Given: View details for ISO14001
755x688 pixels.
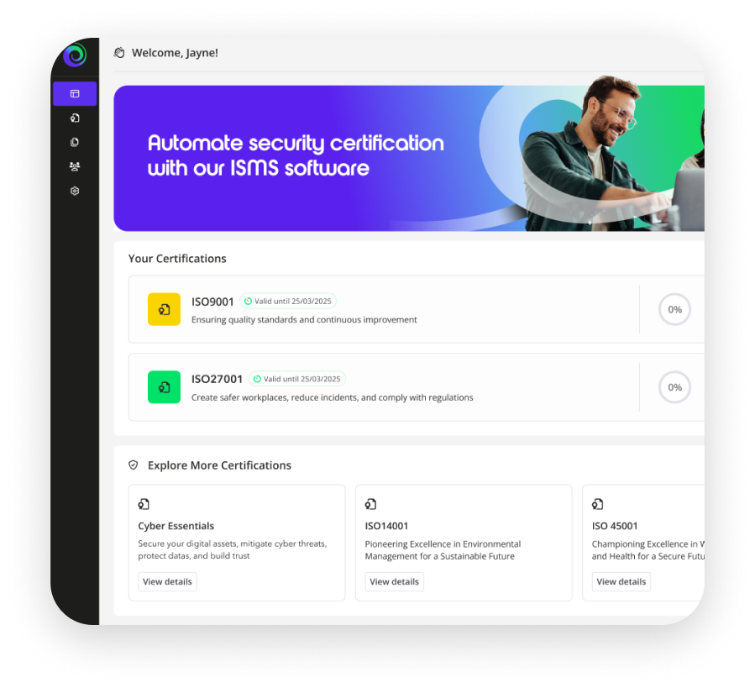Looking at the screenshot, I should pyautogui.click(x=395, y=581).
